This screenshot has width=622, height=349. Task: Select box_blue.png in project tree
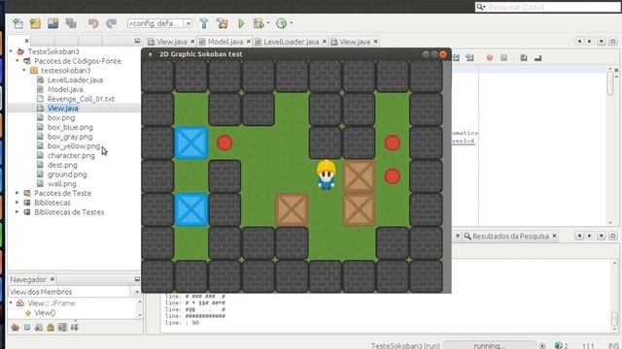click(70, 127)
